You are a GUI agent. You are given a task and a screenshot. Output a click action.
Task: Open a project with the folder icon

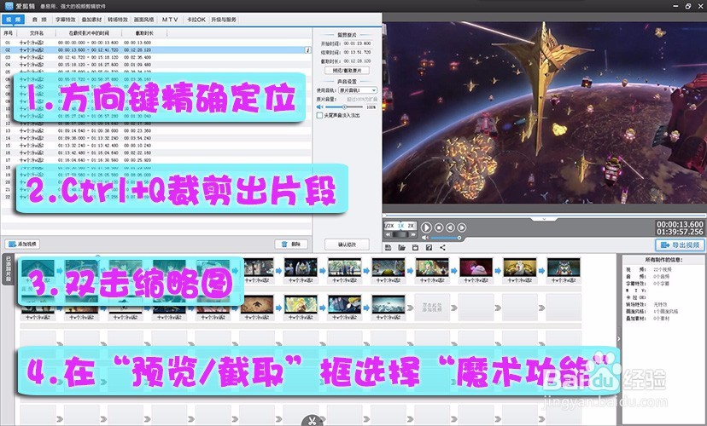pos(402,247)
